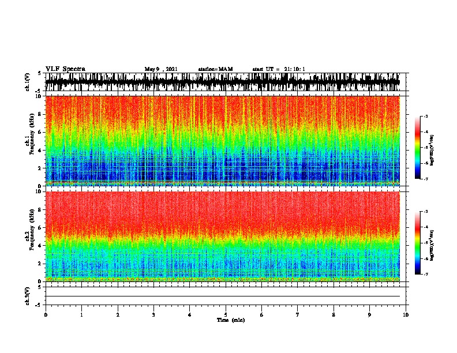Click the ch.2 color scale bar

[418, 243]
